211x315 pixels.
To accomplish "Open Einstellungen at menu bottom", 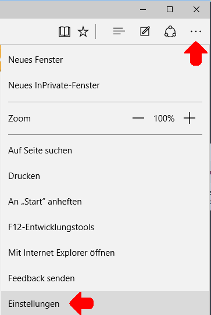I will (x=105, y=303).
